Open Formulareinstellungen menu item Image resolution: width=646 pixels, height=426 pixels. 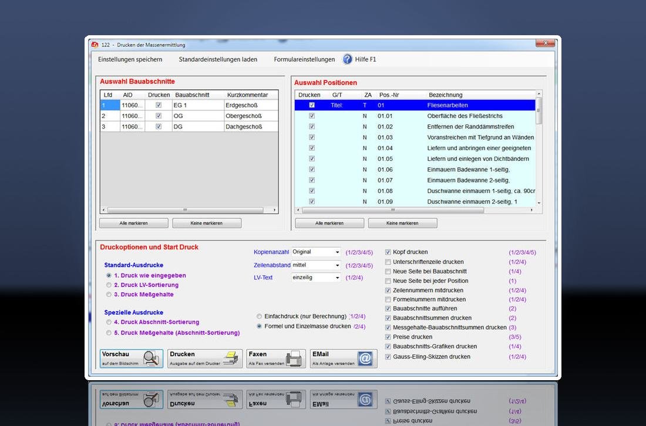(x=304, y=59)
